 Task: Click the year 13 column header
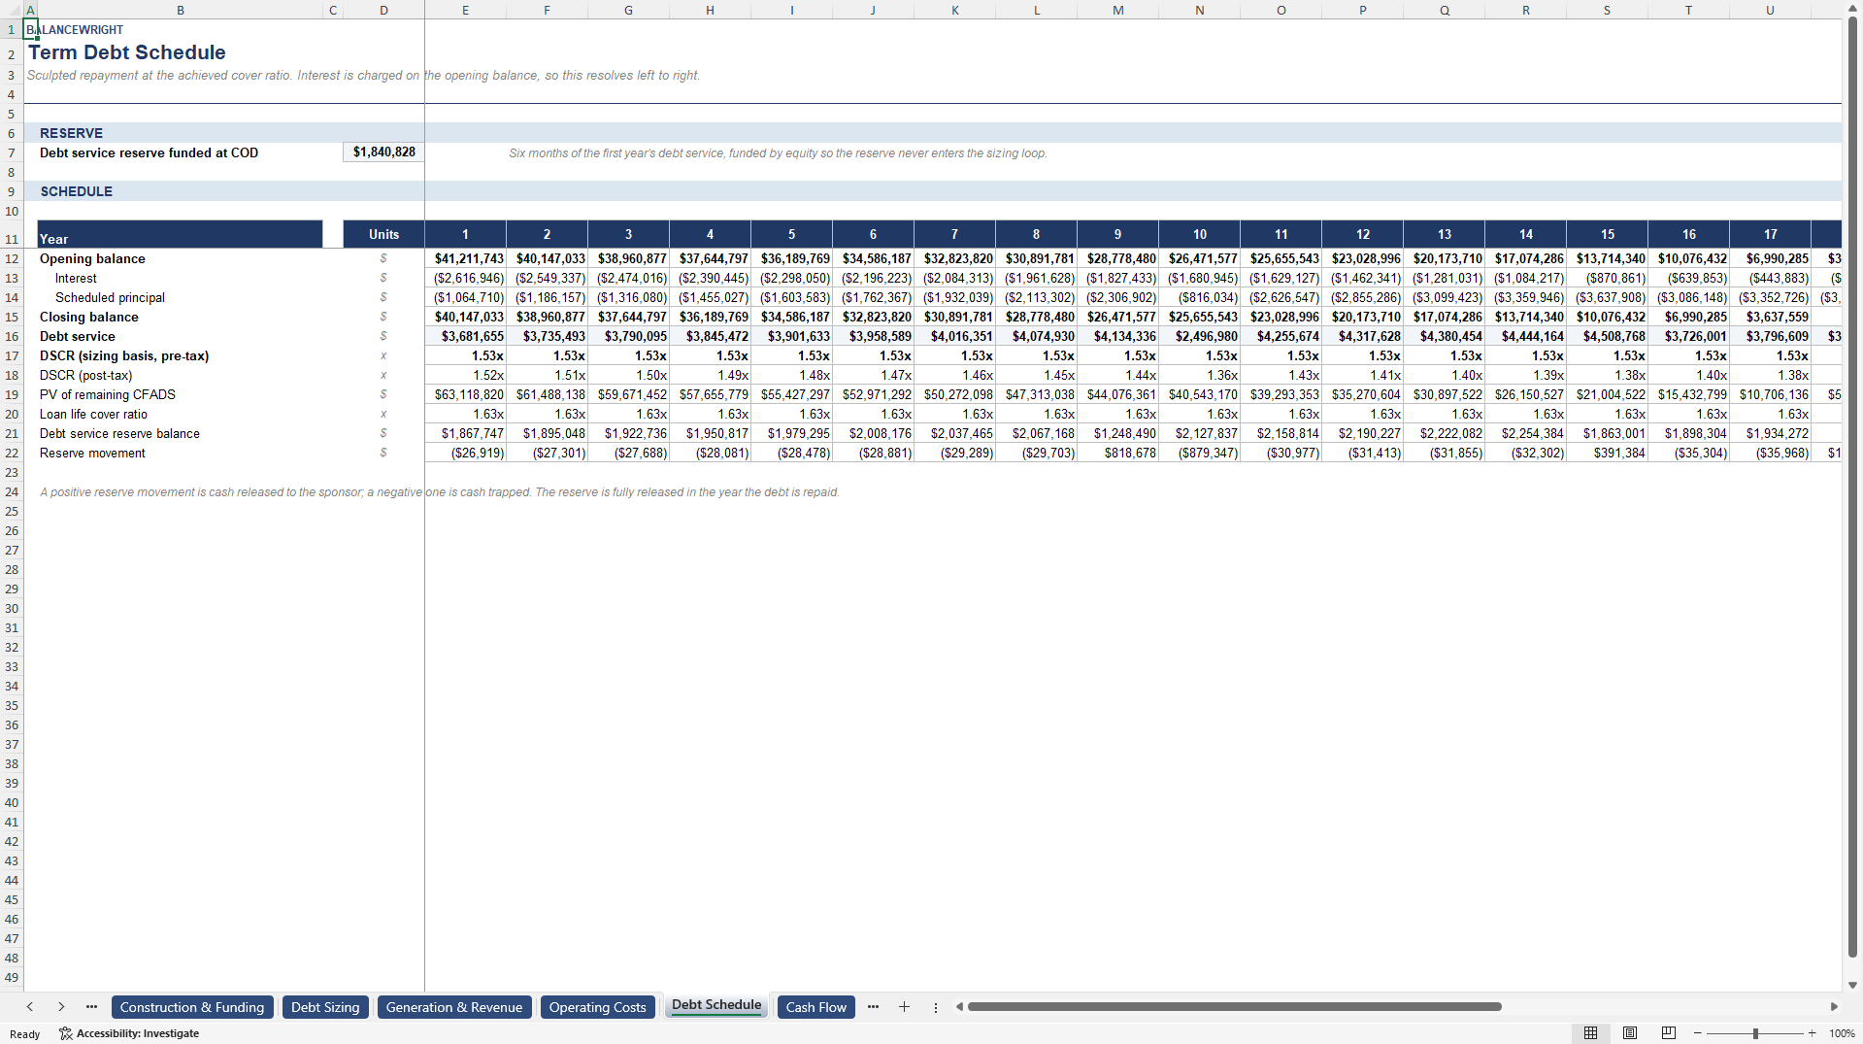[1444, 234]
